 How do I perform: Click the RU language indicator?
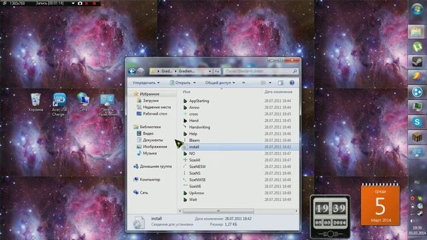tap(416, 182)
